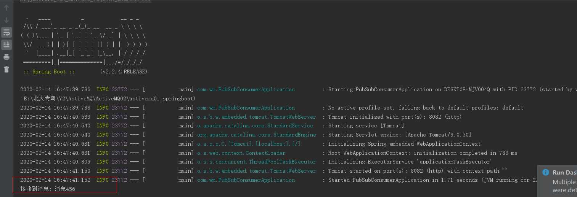Click 'Initializing Spring embedded WebApplicationContext' message
Viewport: 577px width, 197px height.
tap(404, 144)
